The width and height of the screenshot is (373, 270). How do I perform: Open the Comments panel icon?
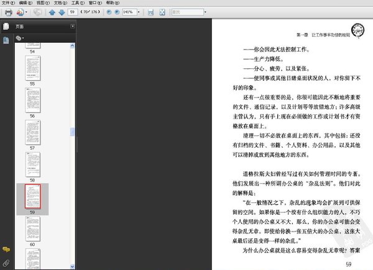click(x=6, y=249)
